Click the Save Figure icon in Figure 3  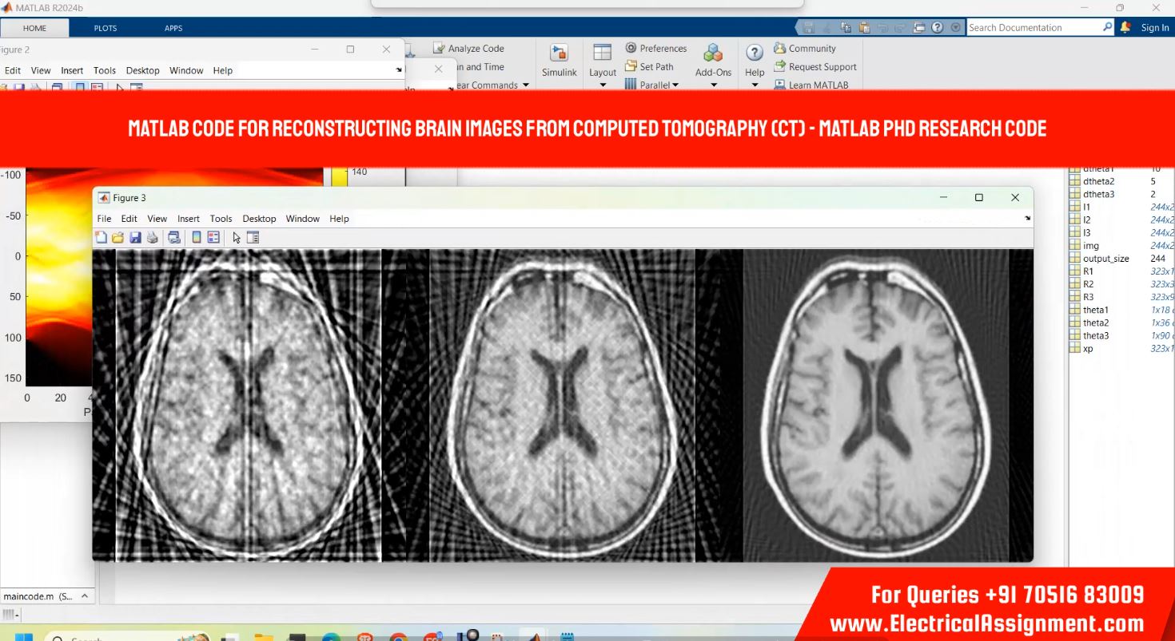point(135,237)
